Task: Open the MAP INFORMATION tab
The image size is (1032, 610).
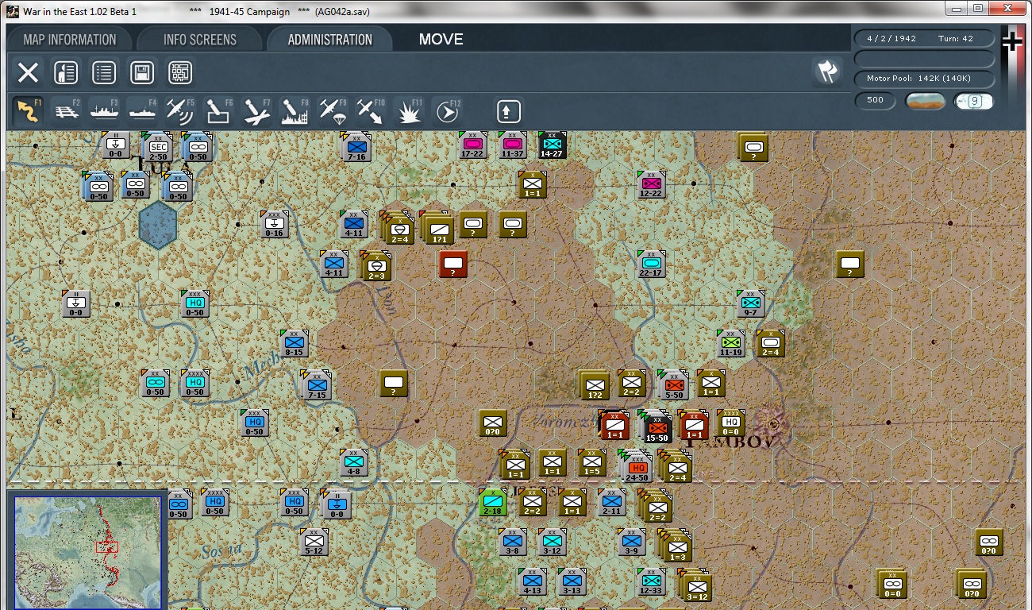Action: click(x=70, y=40)
